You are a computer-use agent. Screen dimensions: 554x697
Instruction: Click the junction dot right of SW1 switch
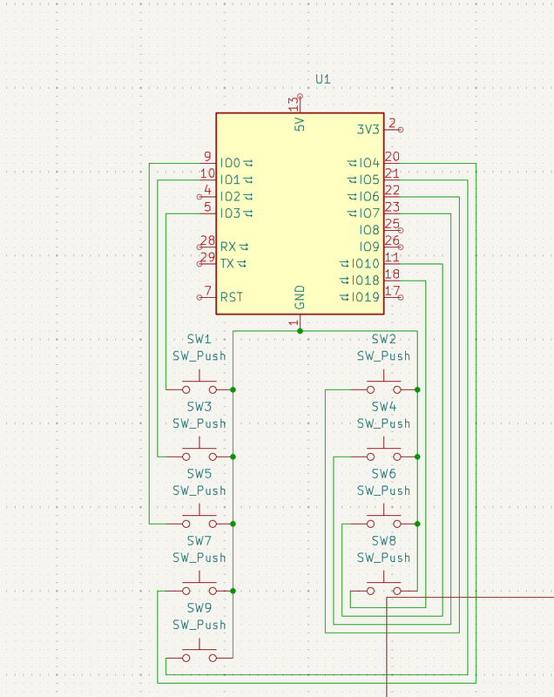pos(233,389)
